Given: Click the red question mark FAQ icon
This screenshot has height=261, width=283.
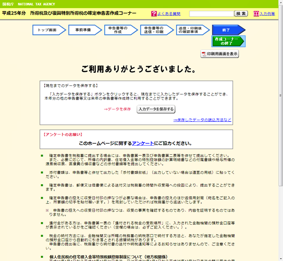Looking at the screenshot, I should pyautogui.click(x=154, y=14).
